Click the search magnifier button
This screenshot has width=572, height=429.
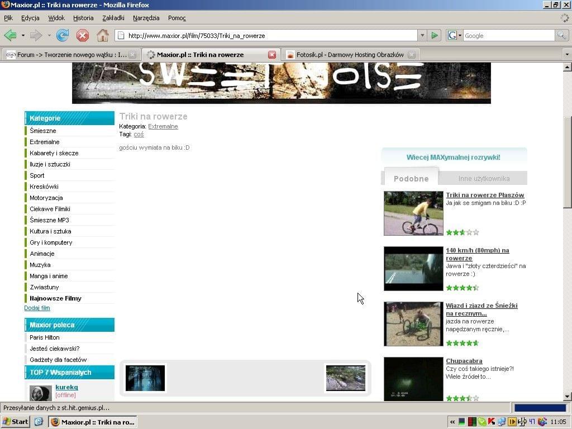click(561, 35)
